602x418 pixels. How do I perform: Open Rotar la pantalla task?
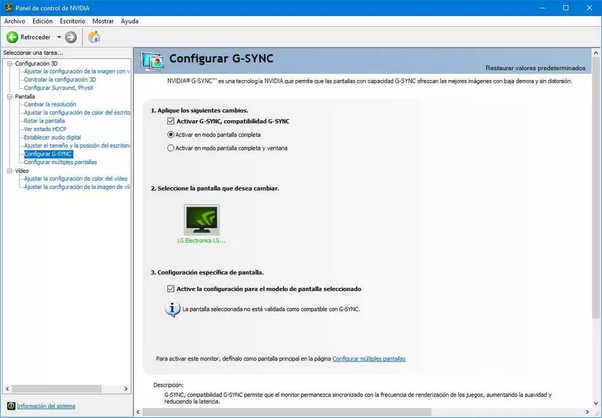[45, 121]
